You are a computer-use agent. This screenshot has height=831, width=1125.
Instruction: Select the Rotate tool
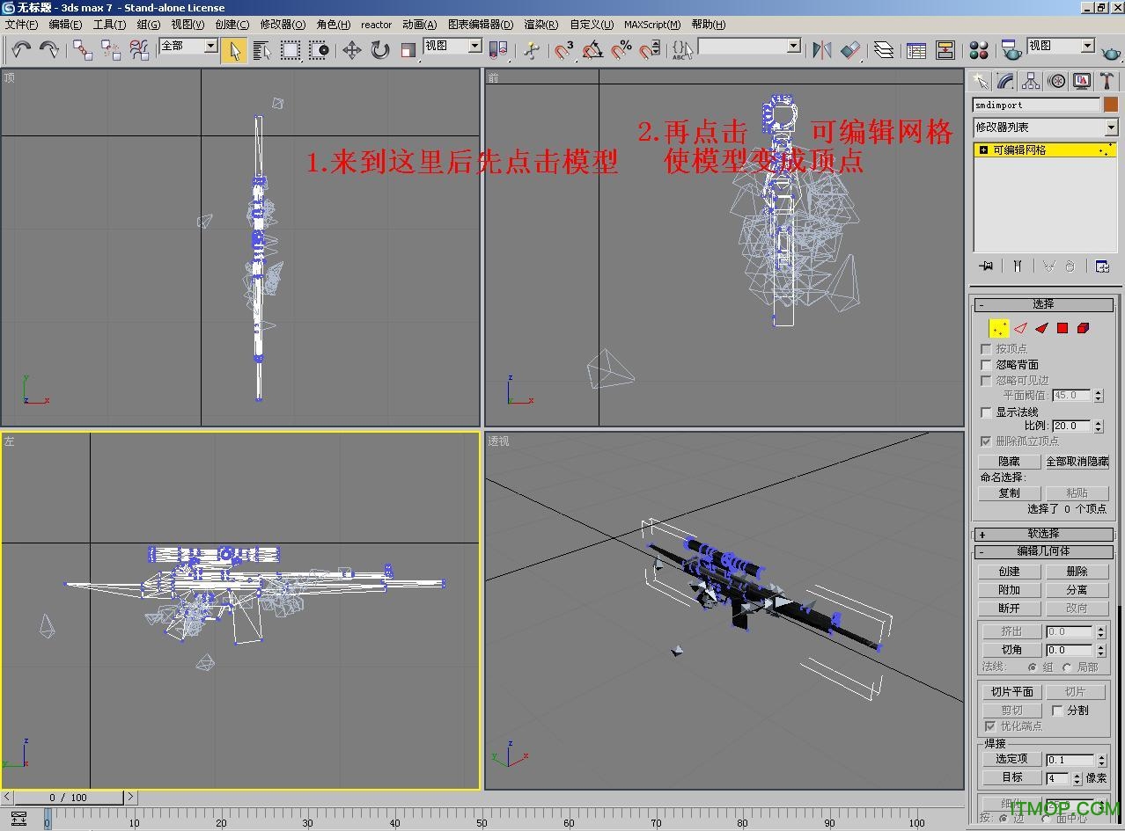tap(380, 50)
